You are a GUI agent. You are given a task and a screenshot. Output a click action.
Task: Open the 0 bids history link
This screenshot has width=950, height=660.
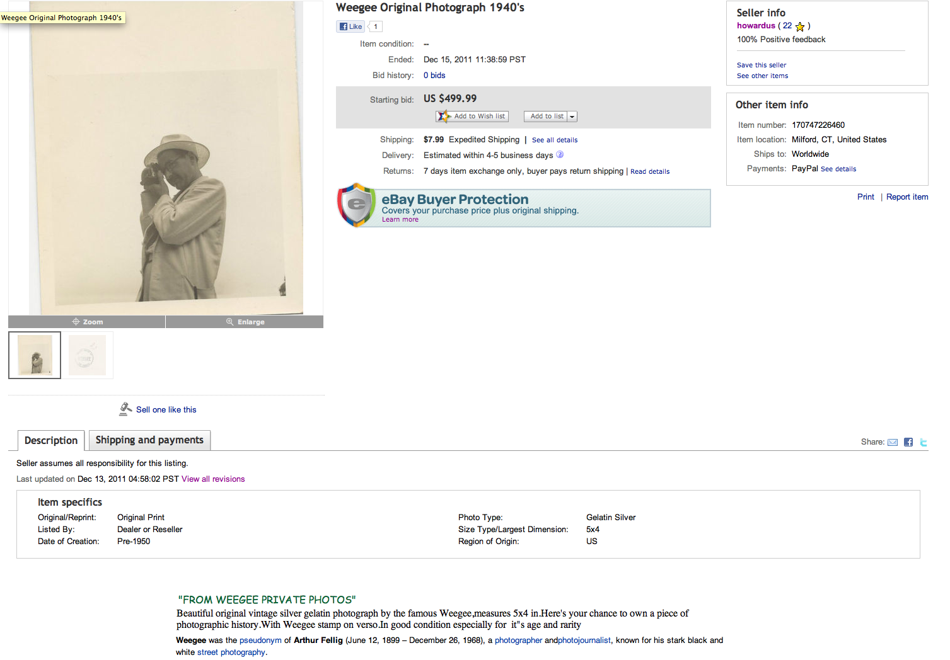coord(434,76)
